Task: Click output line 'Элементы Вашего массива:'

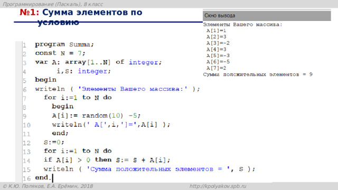Action: (242, 24)
